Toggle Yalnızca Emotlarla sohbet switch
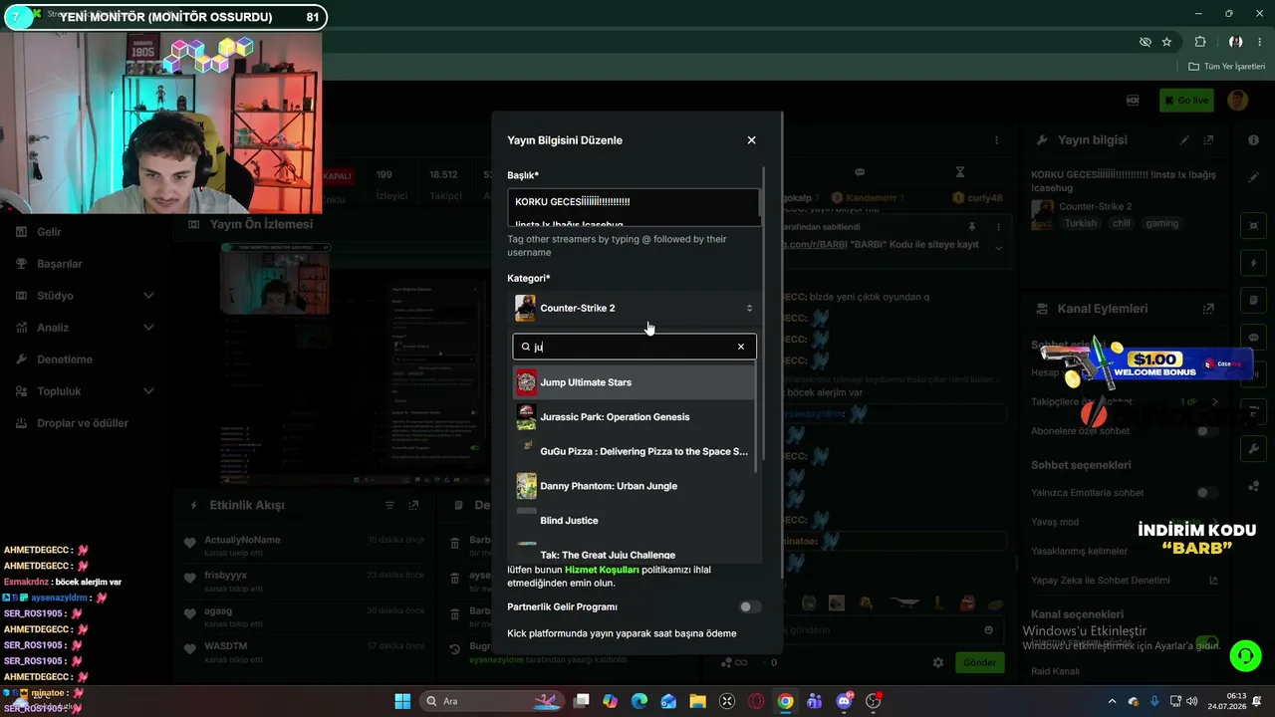This screenshot has height=717, width=1275. click(1207, 493)
